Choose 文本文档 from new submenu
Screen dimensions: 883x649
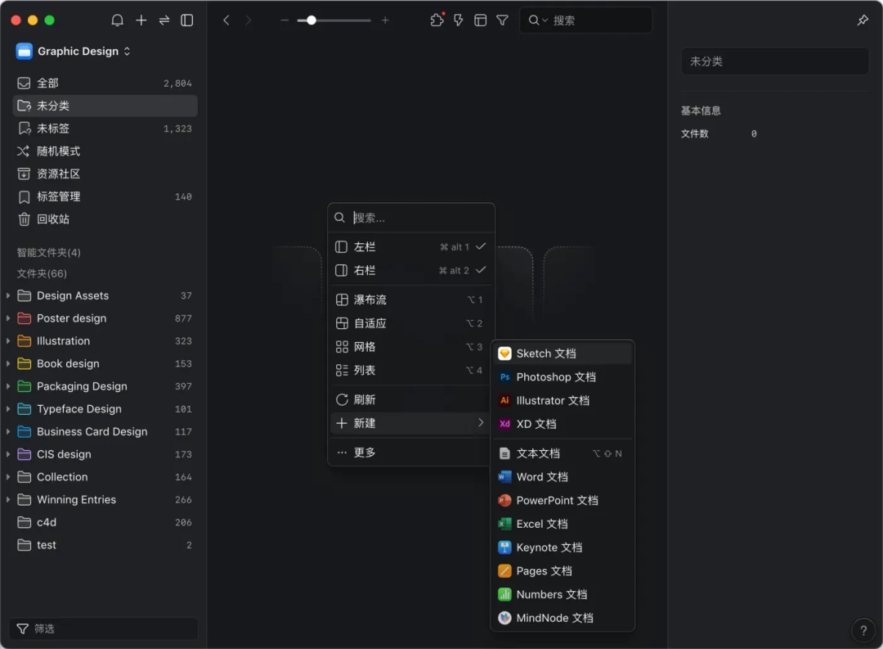pos(563,453)
